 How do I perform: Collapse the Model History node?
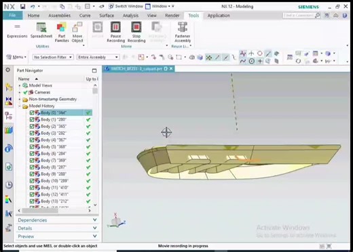point(20,106)
